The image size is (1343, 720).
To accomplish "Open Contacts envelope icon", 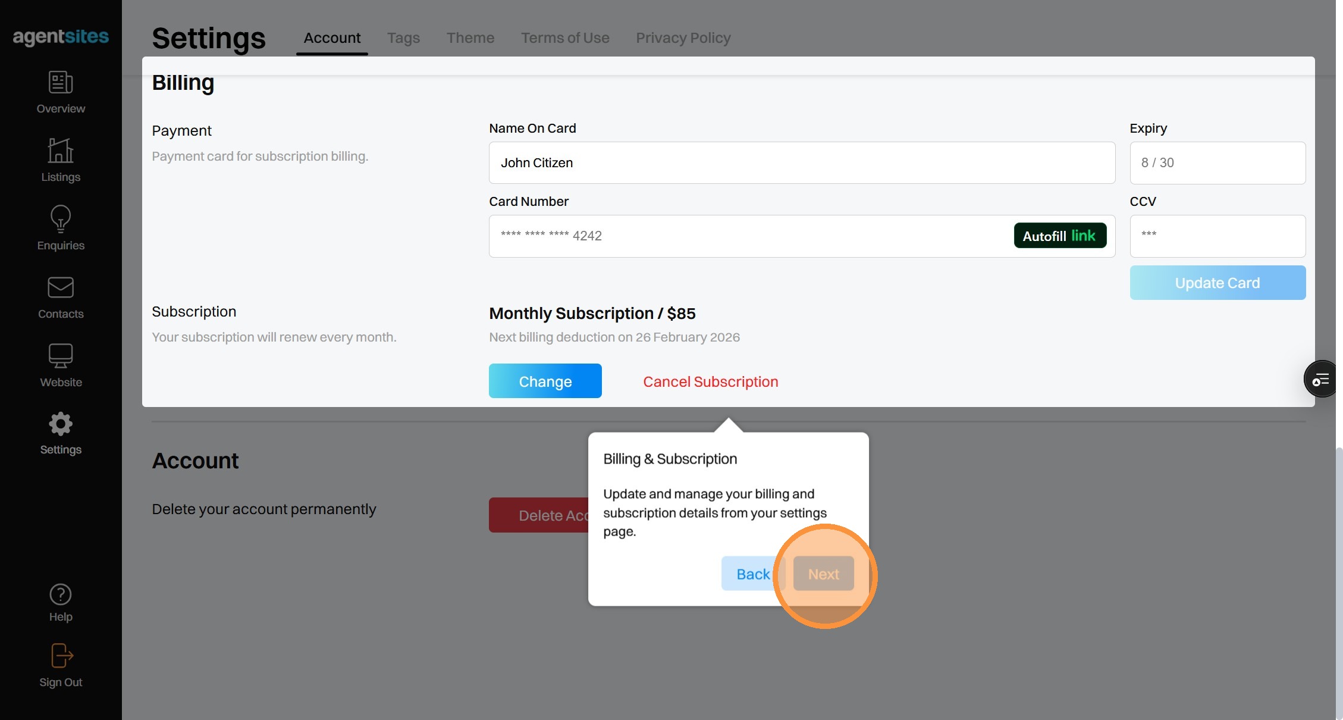I will pyautogui.click(x=61, y=288).
